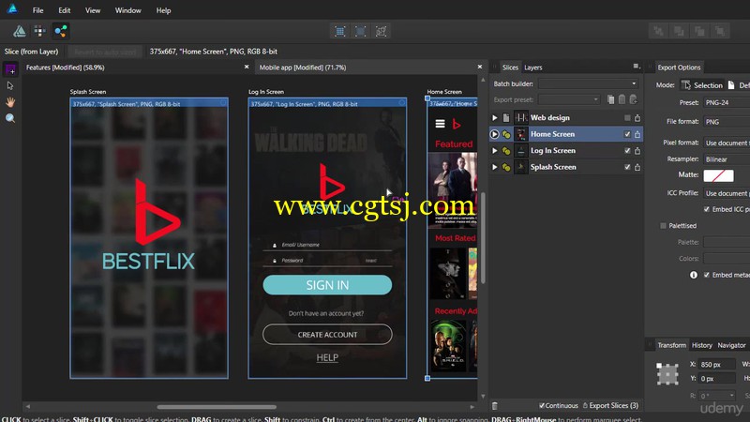This screenshot has width=750, height=422.
Task: Select the Slice tool in the left toolbar
Action: tap(10, 69)
